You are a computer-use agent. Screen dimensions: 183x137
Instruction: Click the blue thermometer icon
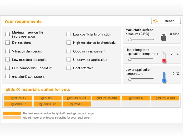(x=164, y=77)
